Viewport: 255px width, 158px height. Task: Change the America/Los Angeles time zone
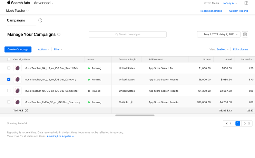(60, 136)
